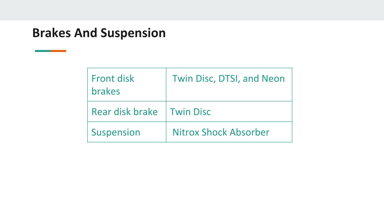Viewport: 384px width, 216px height.
Task: Click the 'Front disk brakes' table cell
Action: (127, 84)
